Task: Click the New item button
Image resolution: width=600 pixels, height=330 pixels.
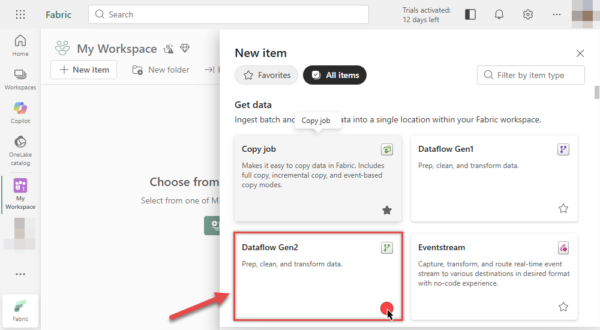Action: pyautogui.click(x=84, y=70)
